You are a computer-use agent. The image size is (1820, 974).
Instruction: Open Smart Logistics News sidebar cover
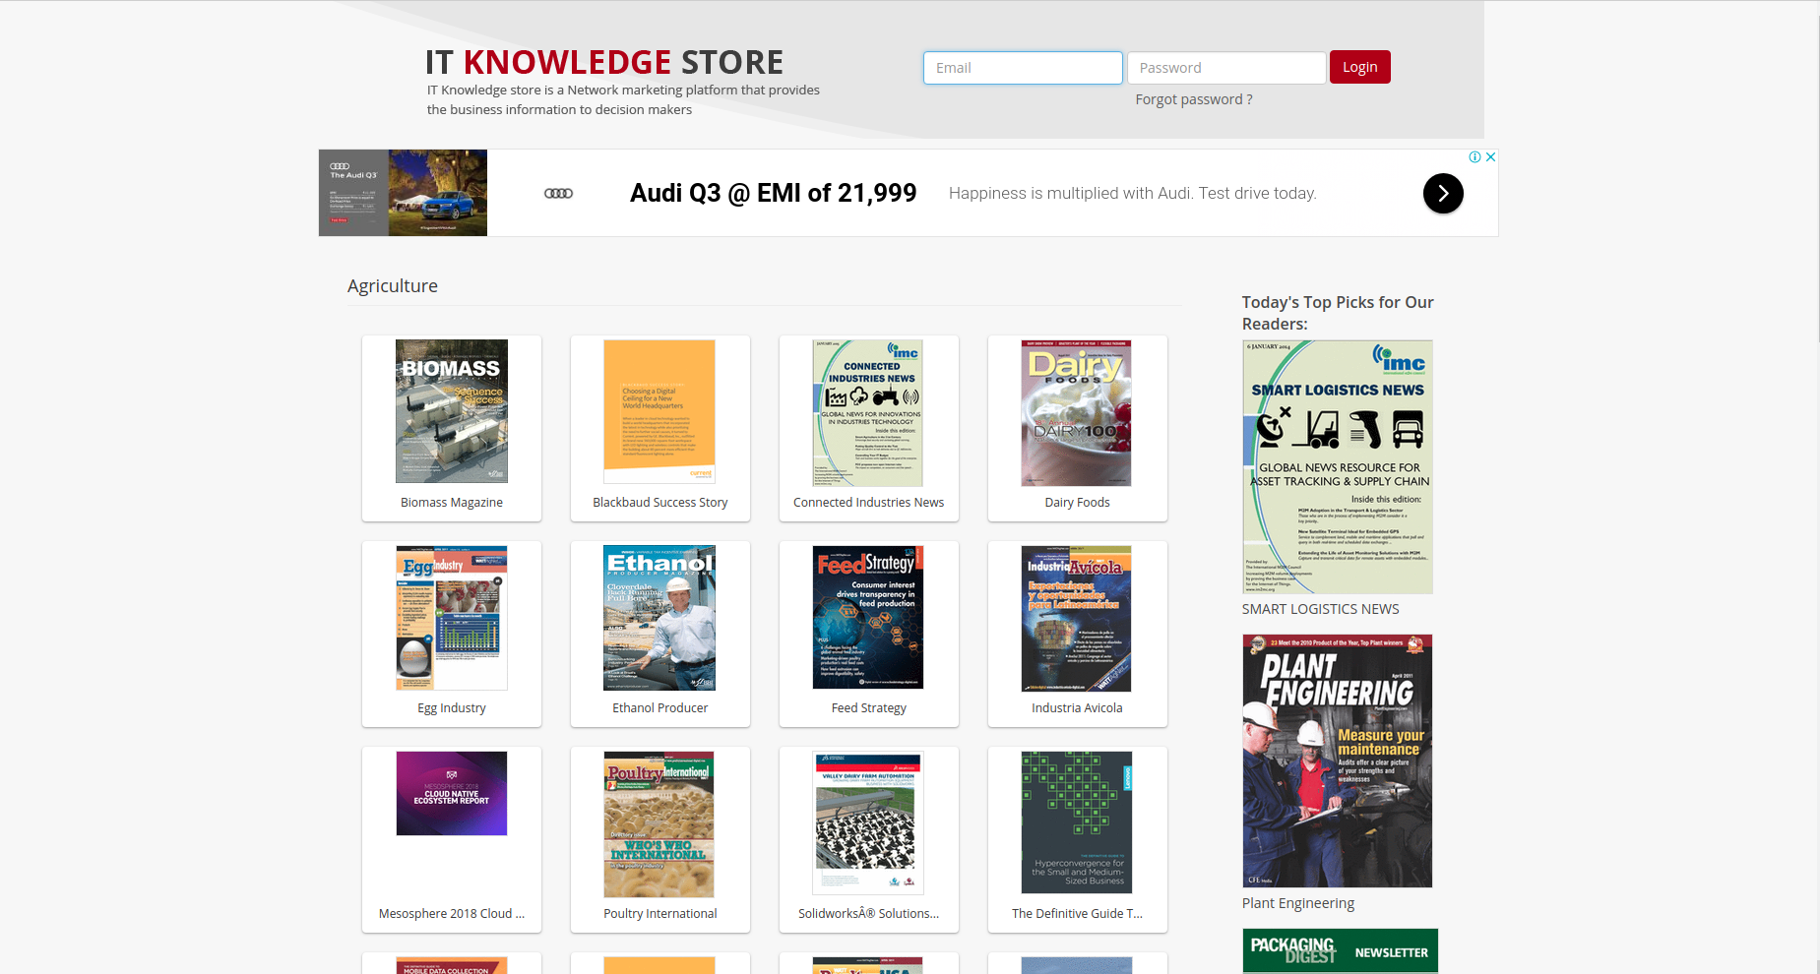coord(1338,467)
